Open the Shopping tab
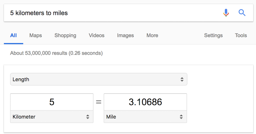Image resolution: width=256 pixels, height=134 pixels. [65, 35]
